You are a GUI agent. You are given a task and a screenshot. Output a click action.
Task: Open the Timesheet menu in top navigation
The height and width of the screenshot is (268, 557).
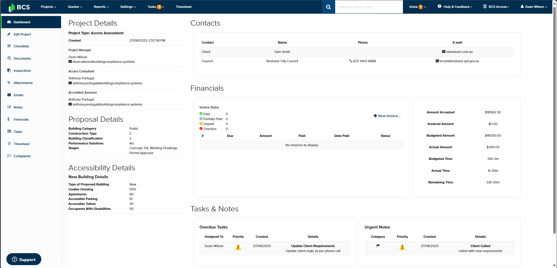(183, 7)
